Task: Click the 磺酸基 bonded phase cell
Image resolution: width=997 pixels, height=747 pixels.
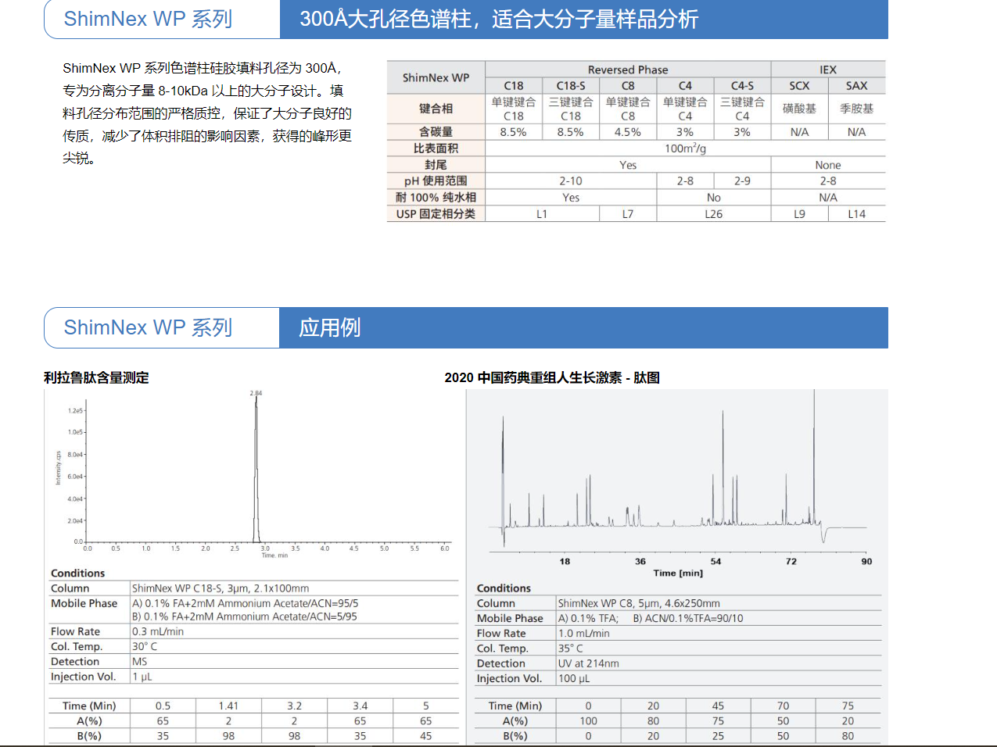Action: 799,109
